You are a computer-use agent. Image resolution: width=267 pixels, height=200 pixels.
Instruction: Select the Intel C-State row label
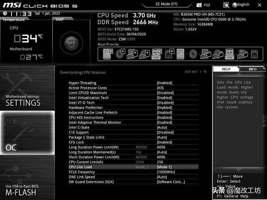[79, 127]
